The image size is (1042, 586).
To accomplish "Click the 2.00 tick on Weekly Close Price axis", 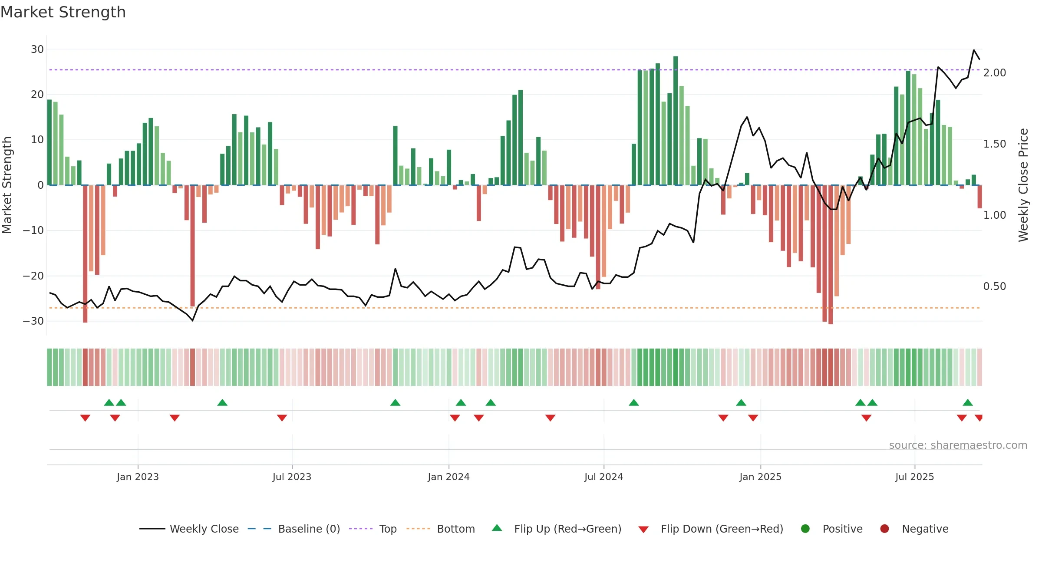I will click(995, 72).
